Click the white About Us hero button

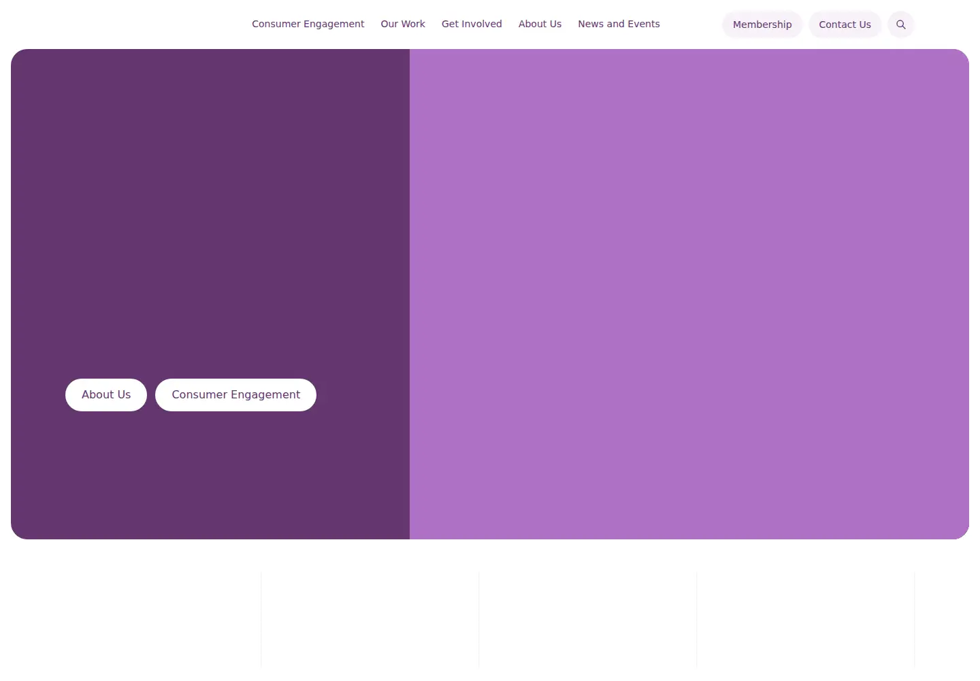point(106,395)
